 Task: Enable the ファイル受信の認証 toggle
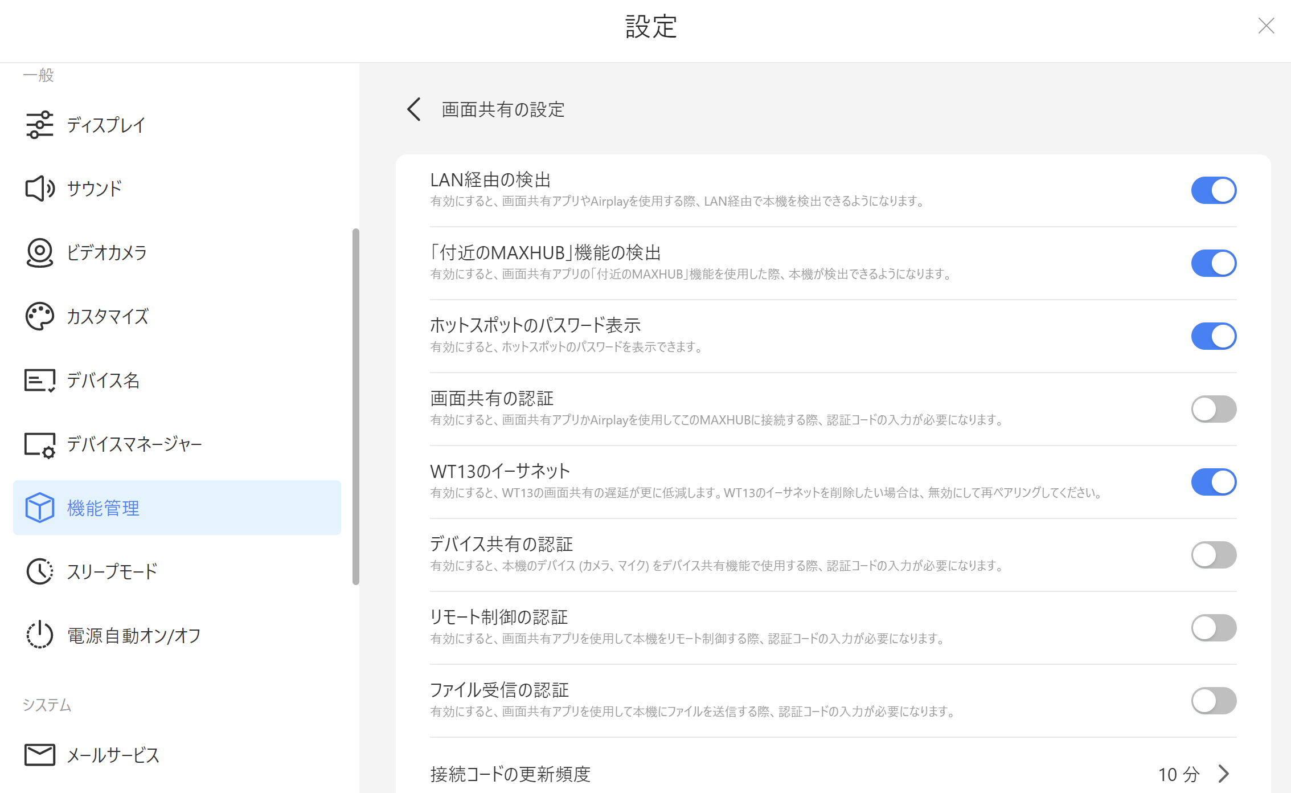pyautogui.click(x=1213, y=701)
